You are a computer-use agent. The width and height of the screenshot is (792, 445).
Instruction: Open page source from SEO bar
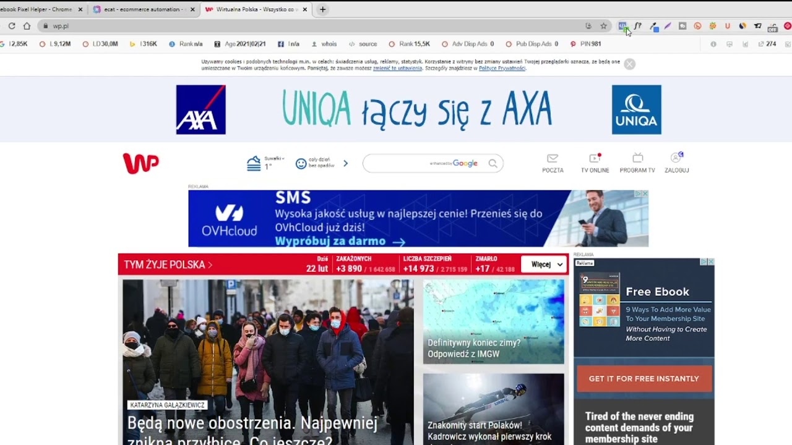tap(363, 44)
